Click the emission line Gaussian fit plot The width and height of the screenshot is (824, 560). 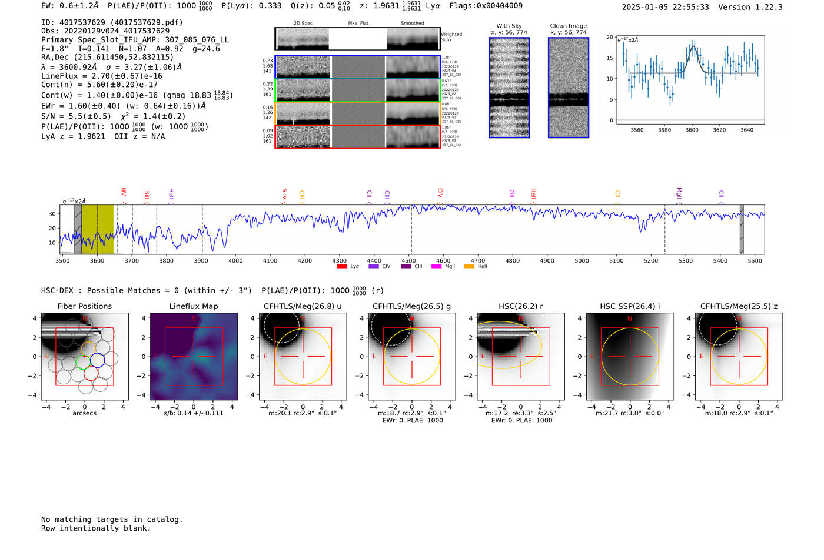[x=690, y=80]
